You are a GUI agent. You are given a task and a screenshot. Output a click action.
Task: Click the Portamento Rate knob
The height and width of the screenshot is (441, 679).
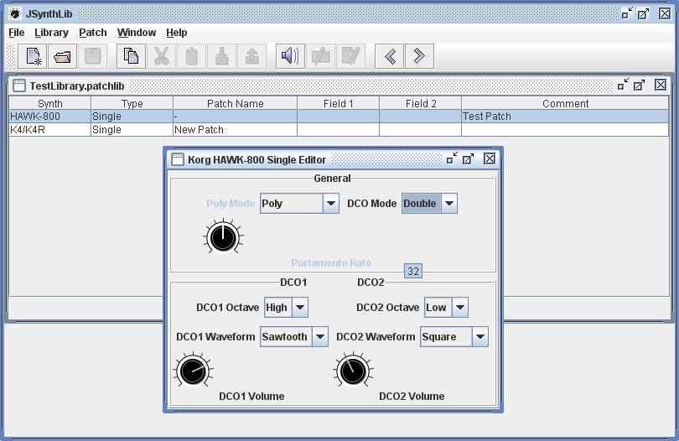point(222,237)
